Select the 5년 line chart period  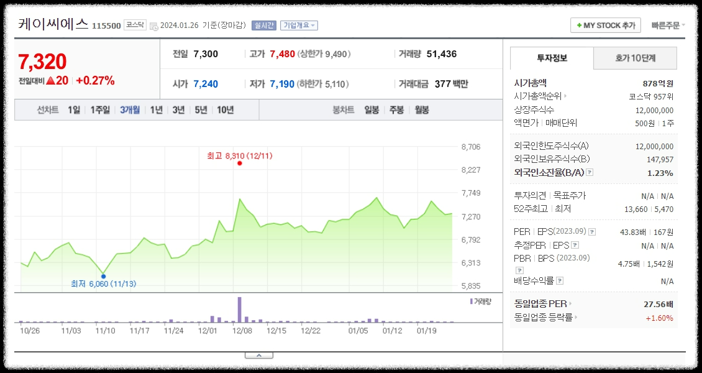pyautogui.click(x=201, y=109)
